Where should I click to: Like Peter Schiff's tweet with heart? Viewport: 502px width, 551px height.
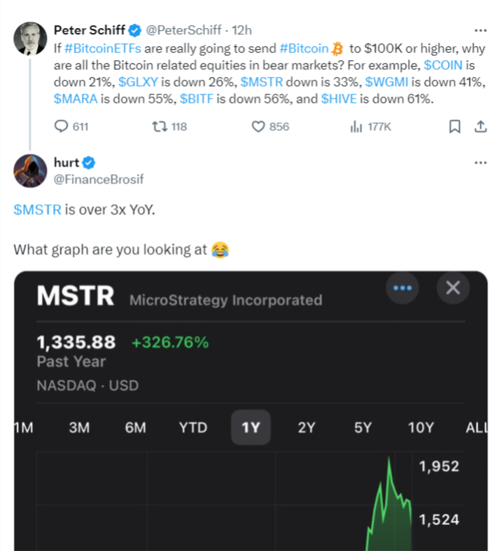(270, 126)
